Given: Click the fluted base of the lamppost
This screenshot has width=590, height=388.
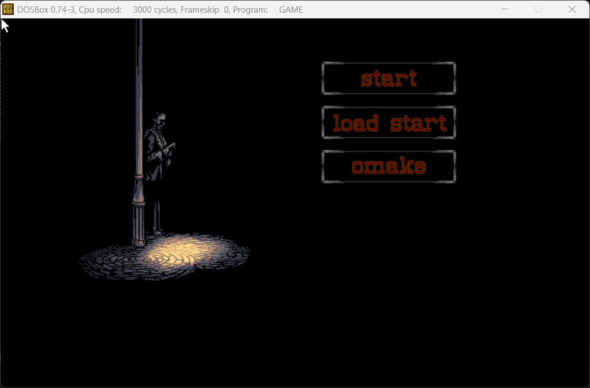Looking at the screenshot, I should (x=139, y=225).
